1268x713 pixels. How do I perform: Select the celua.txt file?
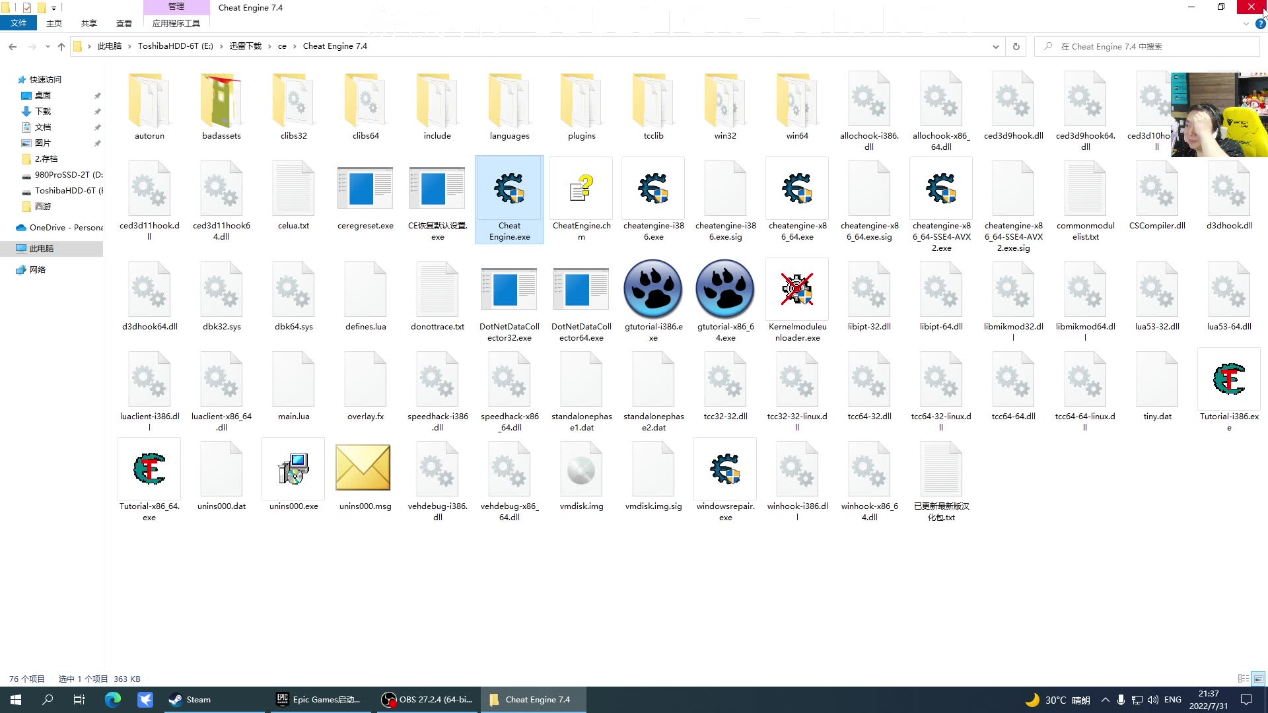pos(293,189)
